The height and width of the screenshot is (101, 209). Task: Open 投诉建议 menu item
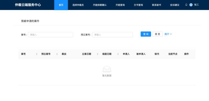174,5
